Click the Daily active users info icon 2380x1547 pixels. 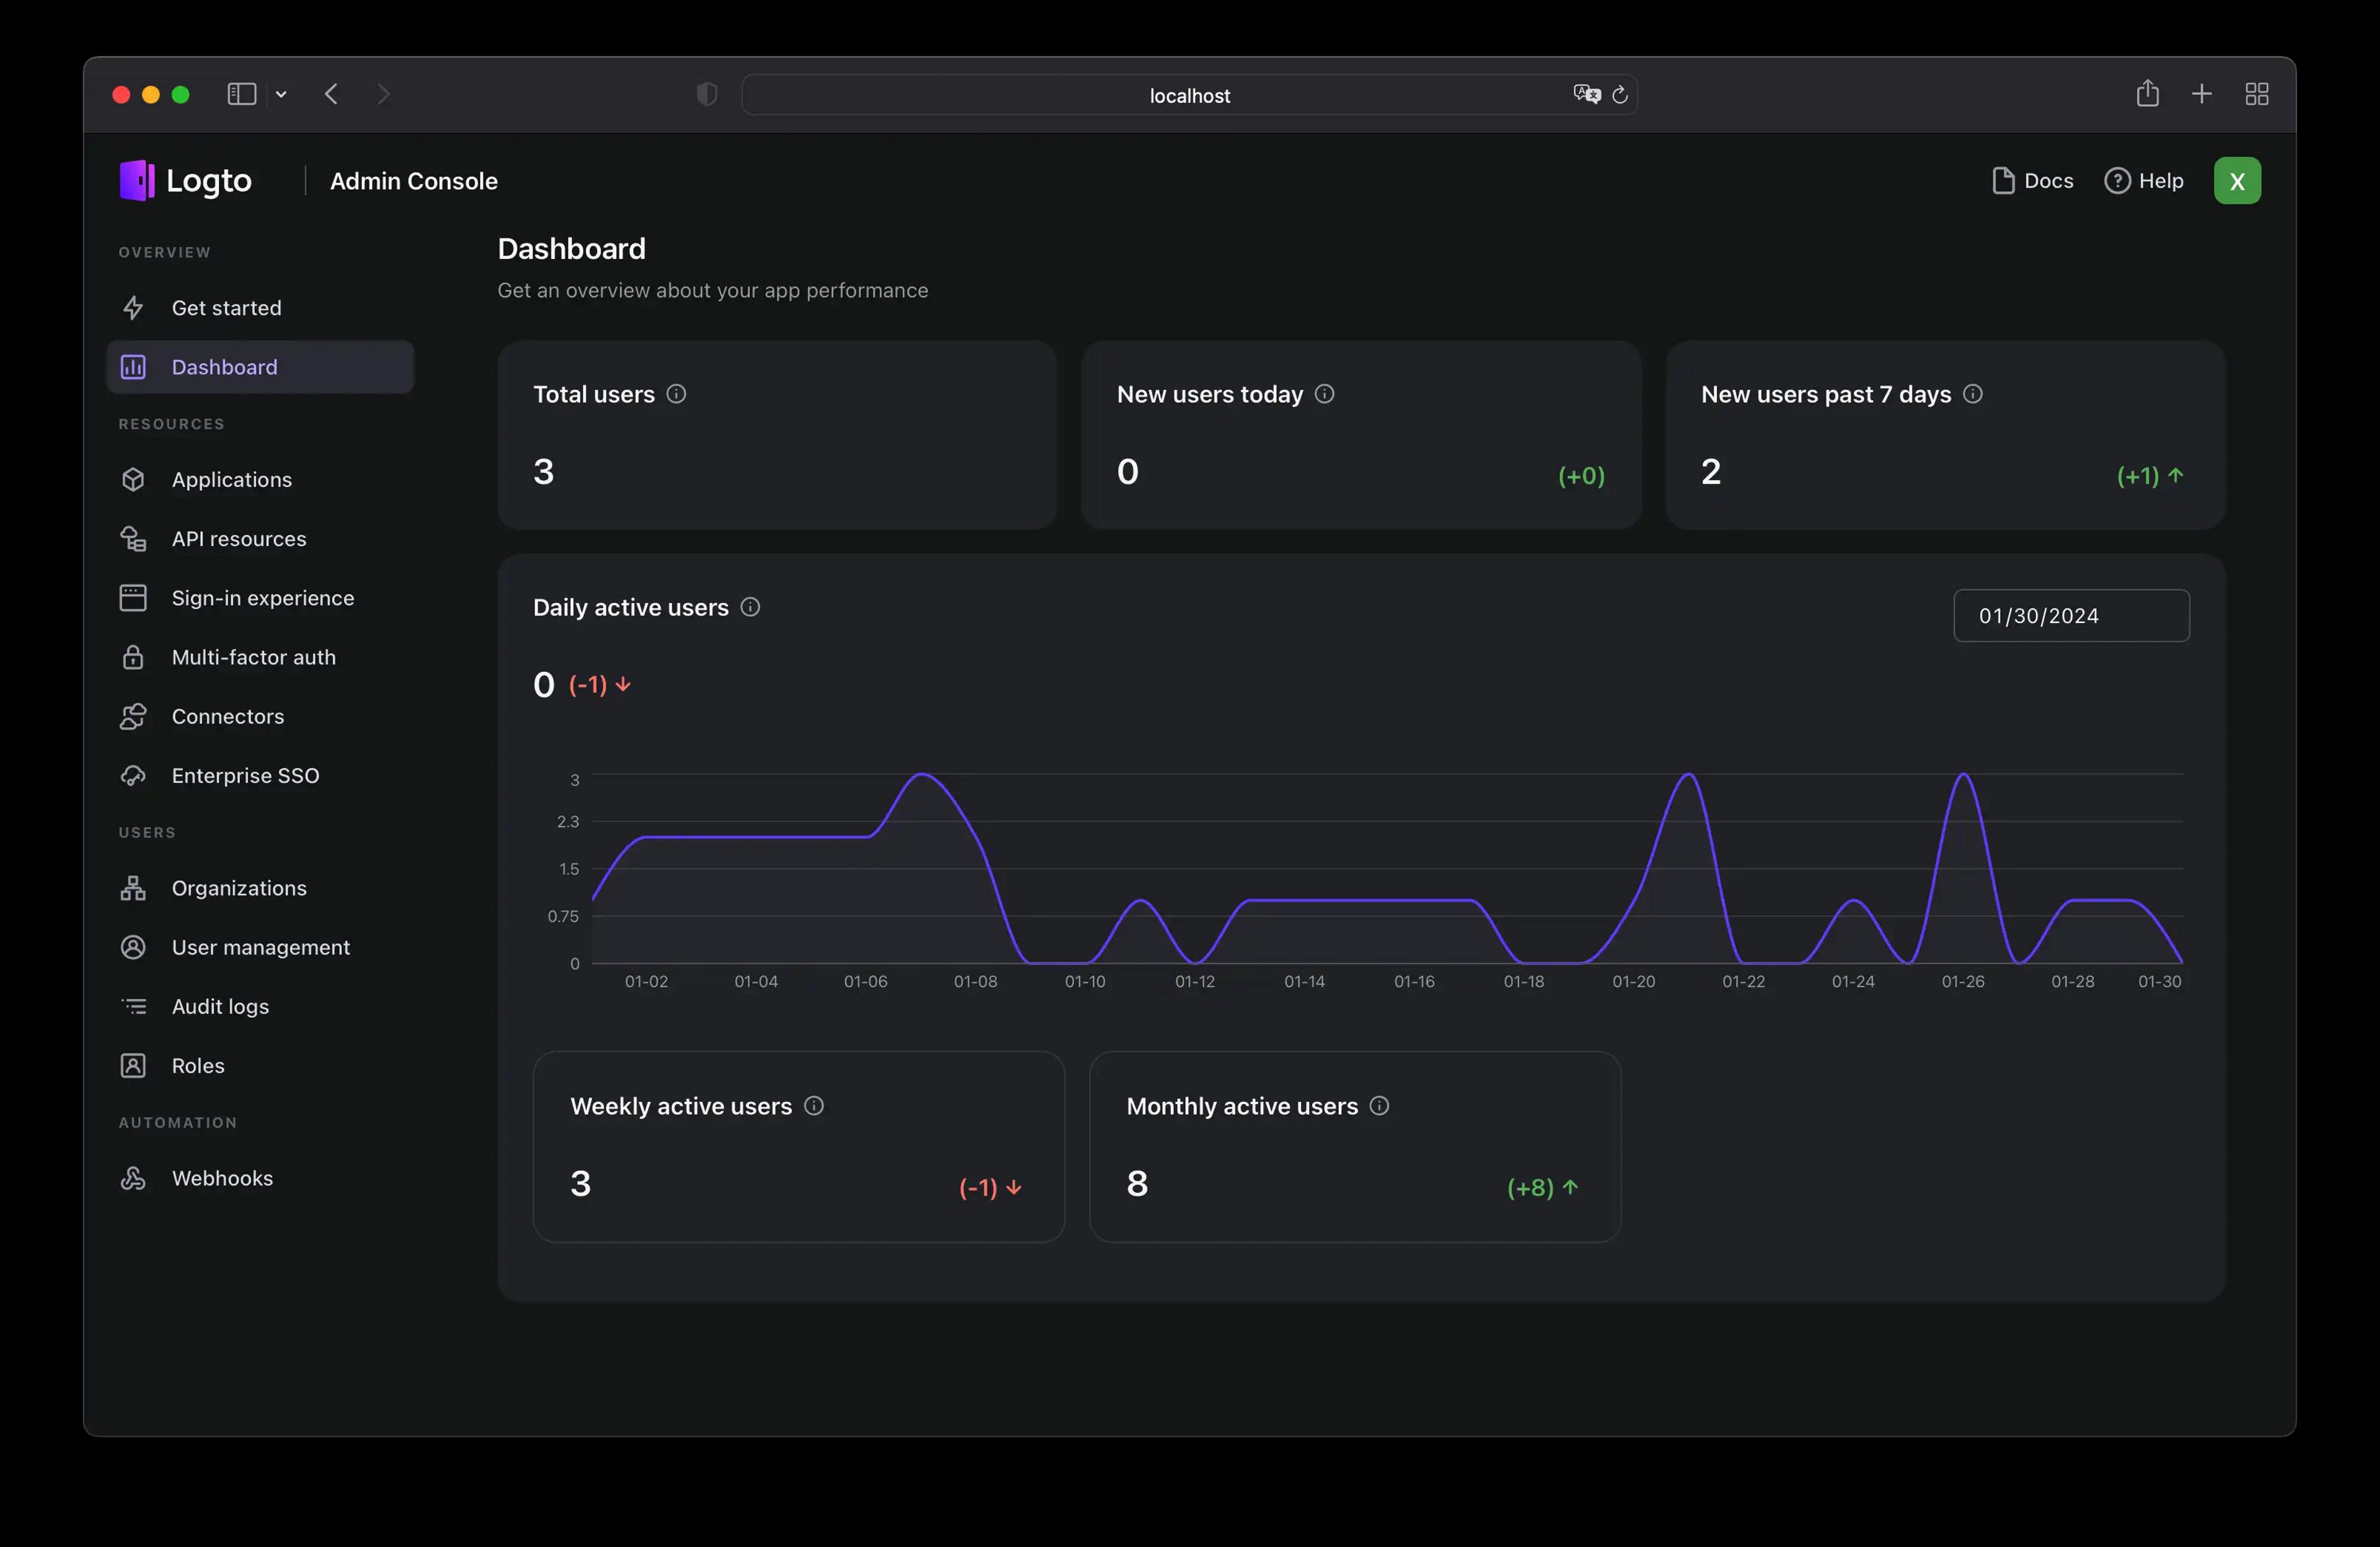click(749, 607)
